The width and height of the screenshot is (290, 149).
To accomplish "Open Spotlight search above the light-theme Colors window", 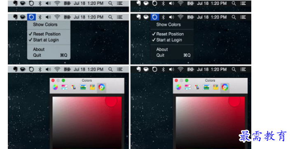I will (x=110, y=69).
